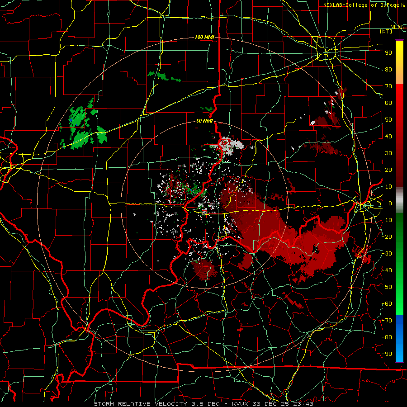The height and width of the screenshot is (407, 407).
Task: Click the "[KT]" units label
Action: click(386, 31)
